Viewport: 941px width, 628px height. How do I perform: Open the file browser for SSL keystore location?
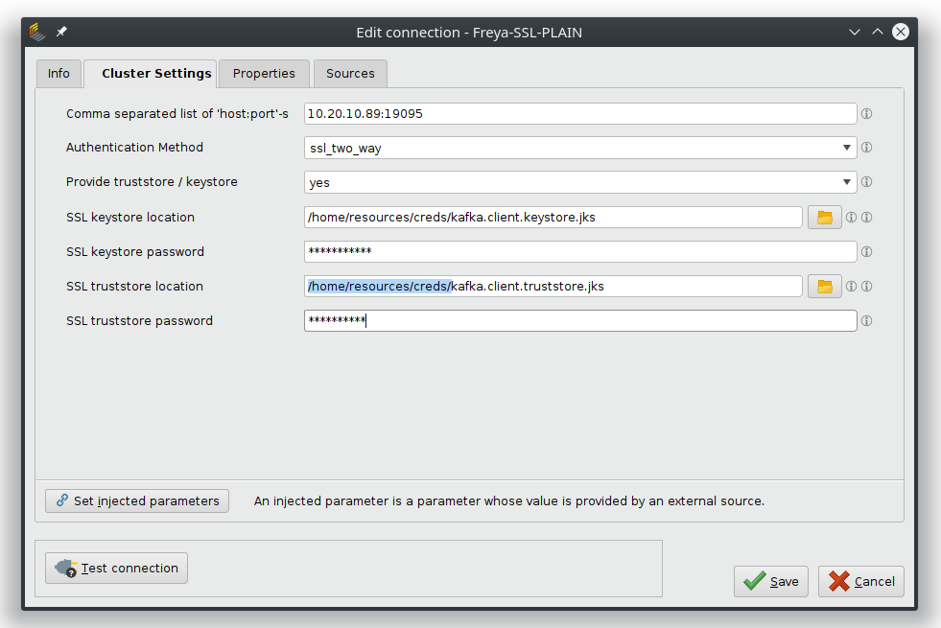[824, 217]
